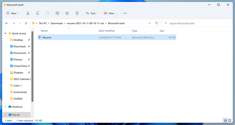Image resolution: width=235 pixels, height=125 pixels.
Task: Click the pin icon beside Desktop
Action: click(x=29, y=40)
